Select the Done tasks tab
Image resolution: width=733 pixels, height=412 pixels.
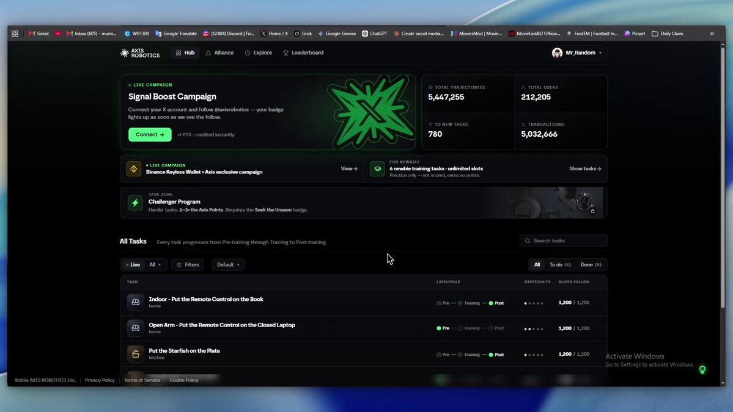(591, 264)
